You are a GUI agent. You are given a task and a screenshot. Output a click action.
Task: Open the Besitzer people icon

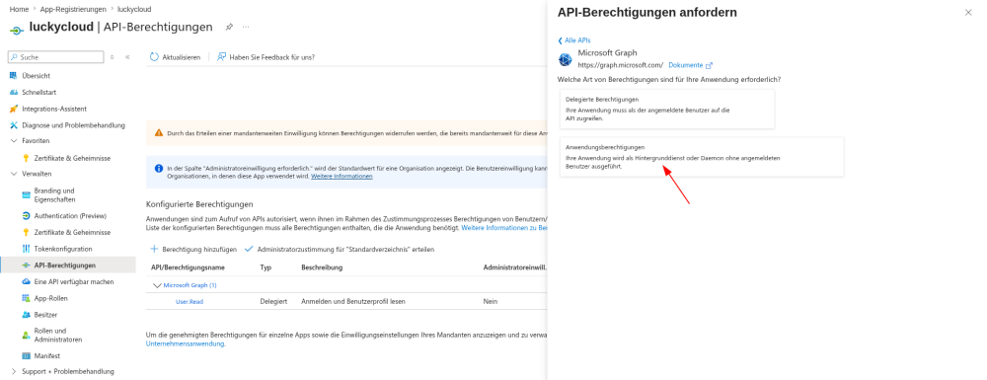click(x=26, y=315)
